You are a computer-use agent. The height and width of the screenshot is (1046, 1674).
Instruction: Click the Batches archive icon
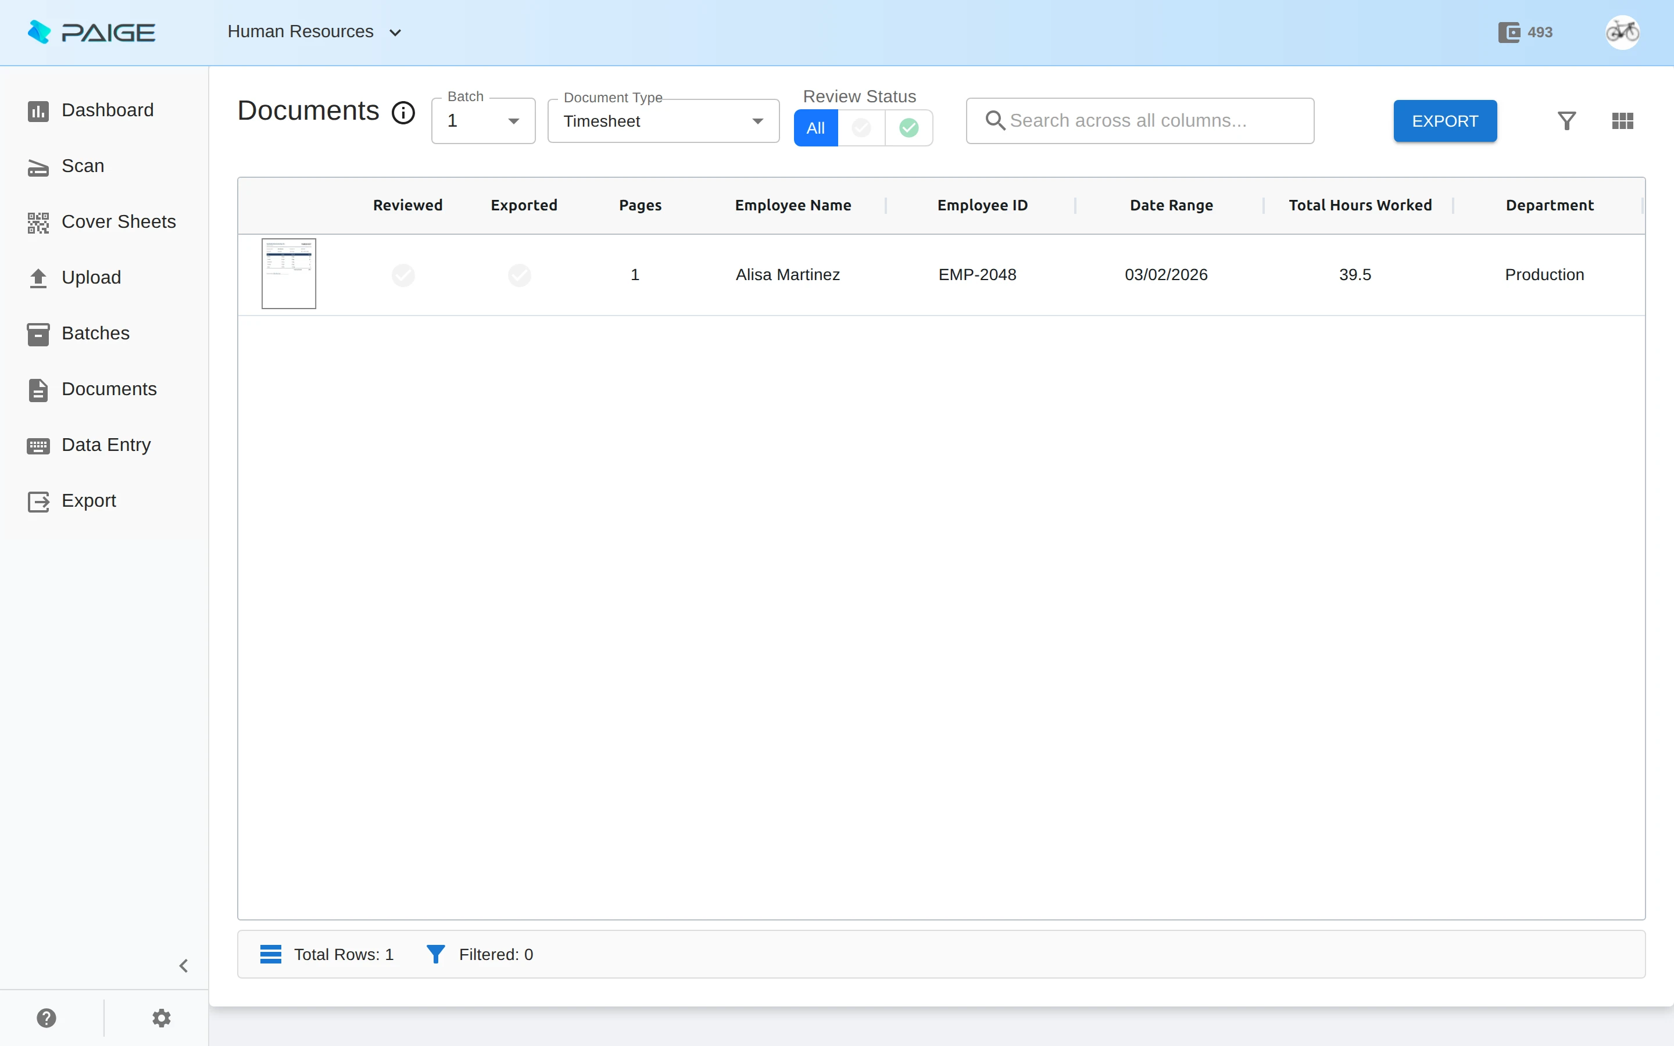(x=38, y=334)
